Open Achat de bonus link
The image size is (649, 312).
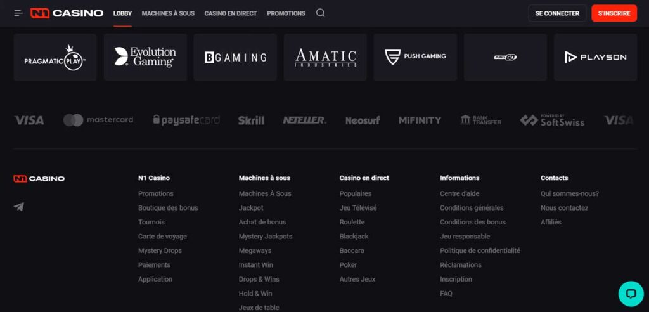click(x=262, y=222)
